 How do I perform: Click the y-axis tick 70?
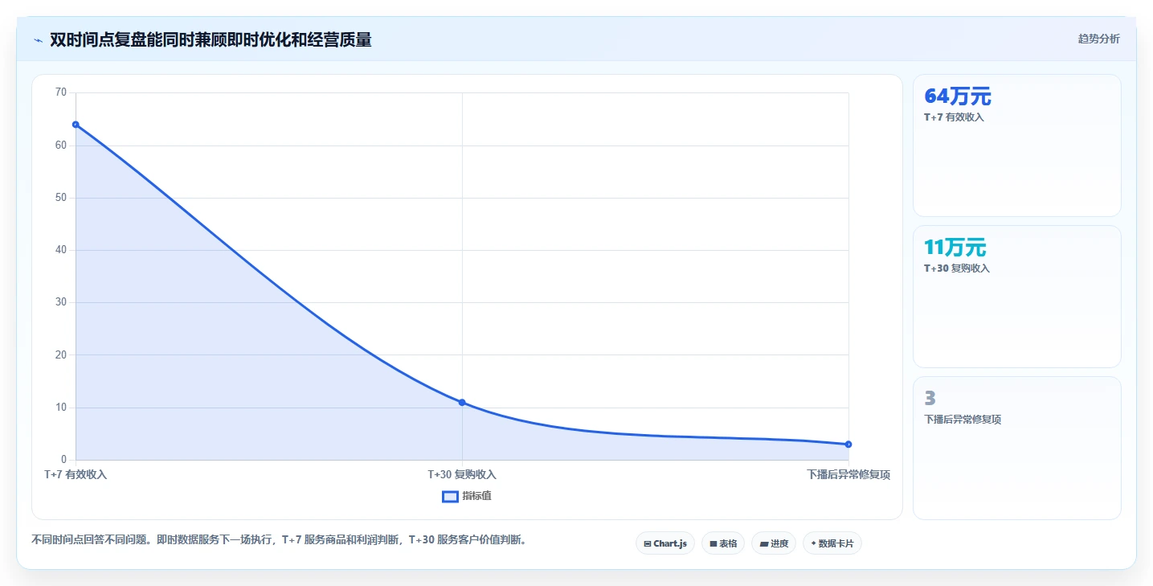pyautogui.click(x=61, y=92)
